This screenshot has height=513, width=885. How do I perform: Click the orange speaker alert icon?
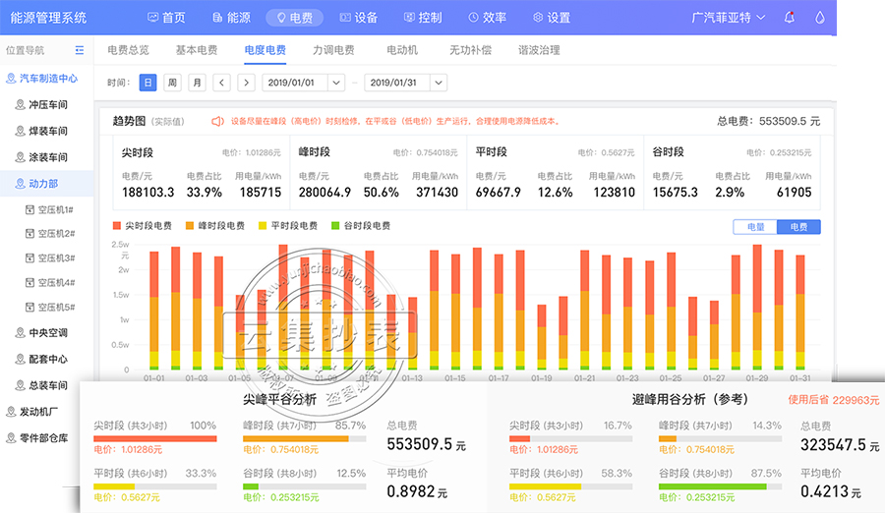[x=218, y=122]
